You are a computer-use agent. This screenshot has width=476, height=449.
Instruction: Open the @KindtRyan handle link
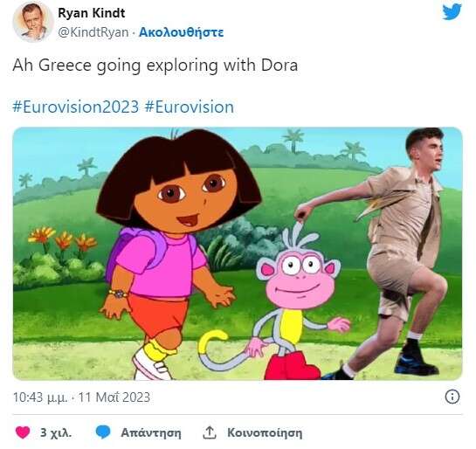click(93, 32)
